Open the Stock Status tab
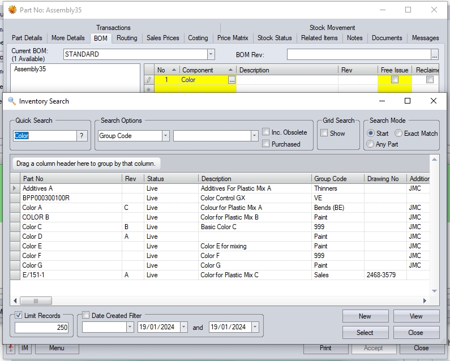 click(275, 38)
